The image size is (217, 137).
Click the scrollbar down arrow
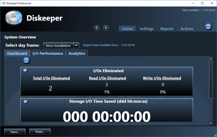click(x=211, y=123)
